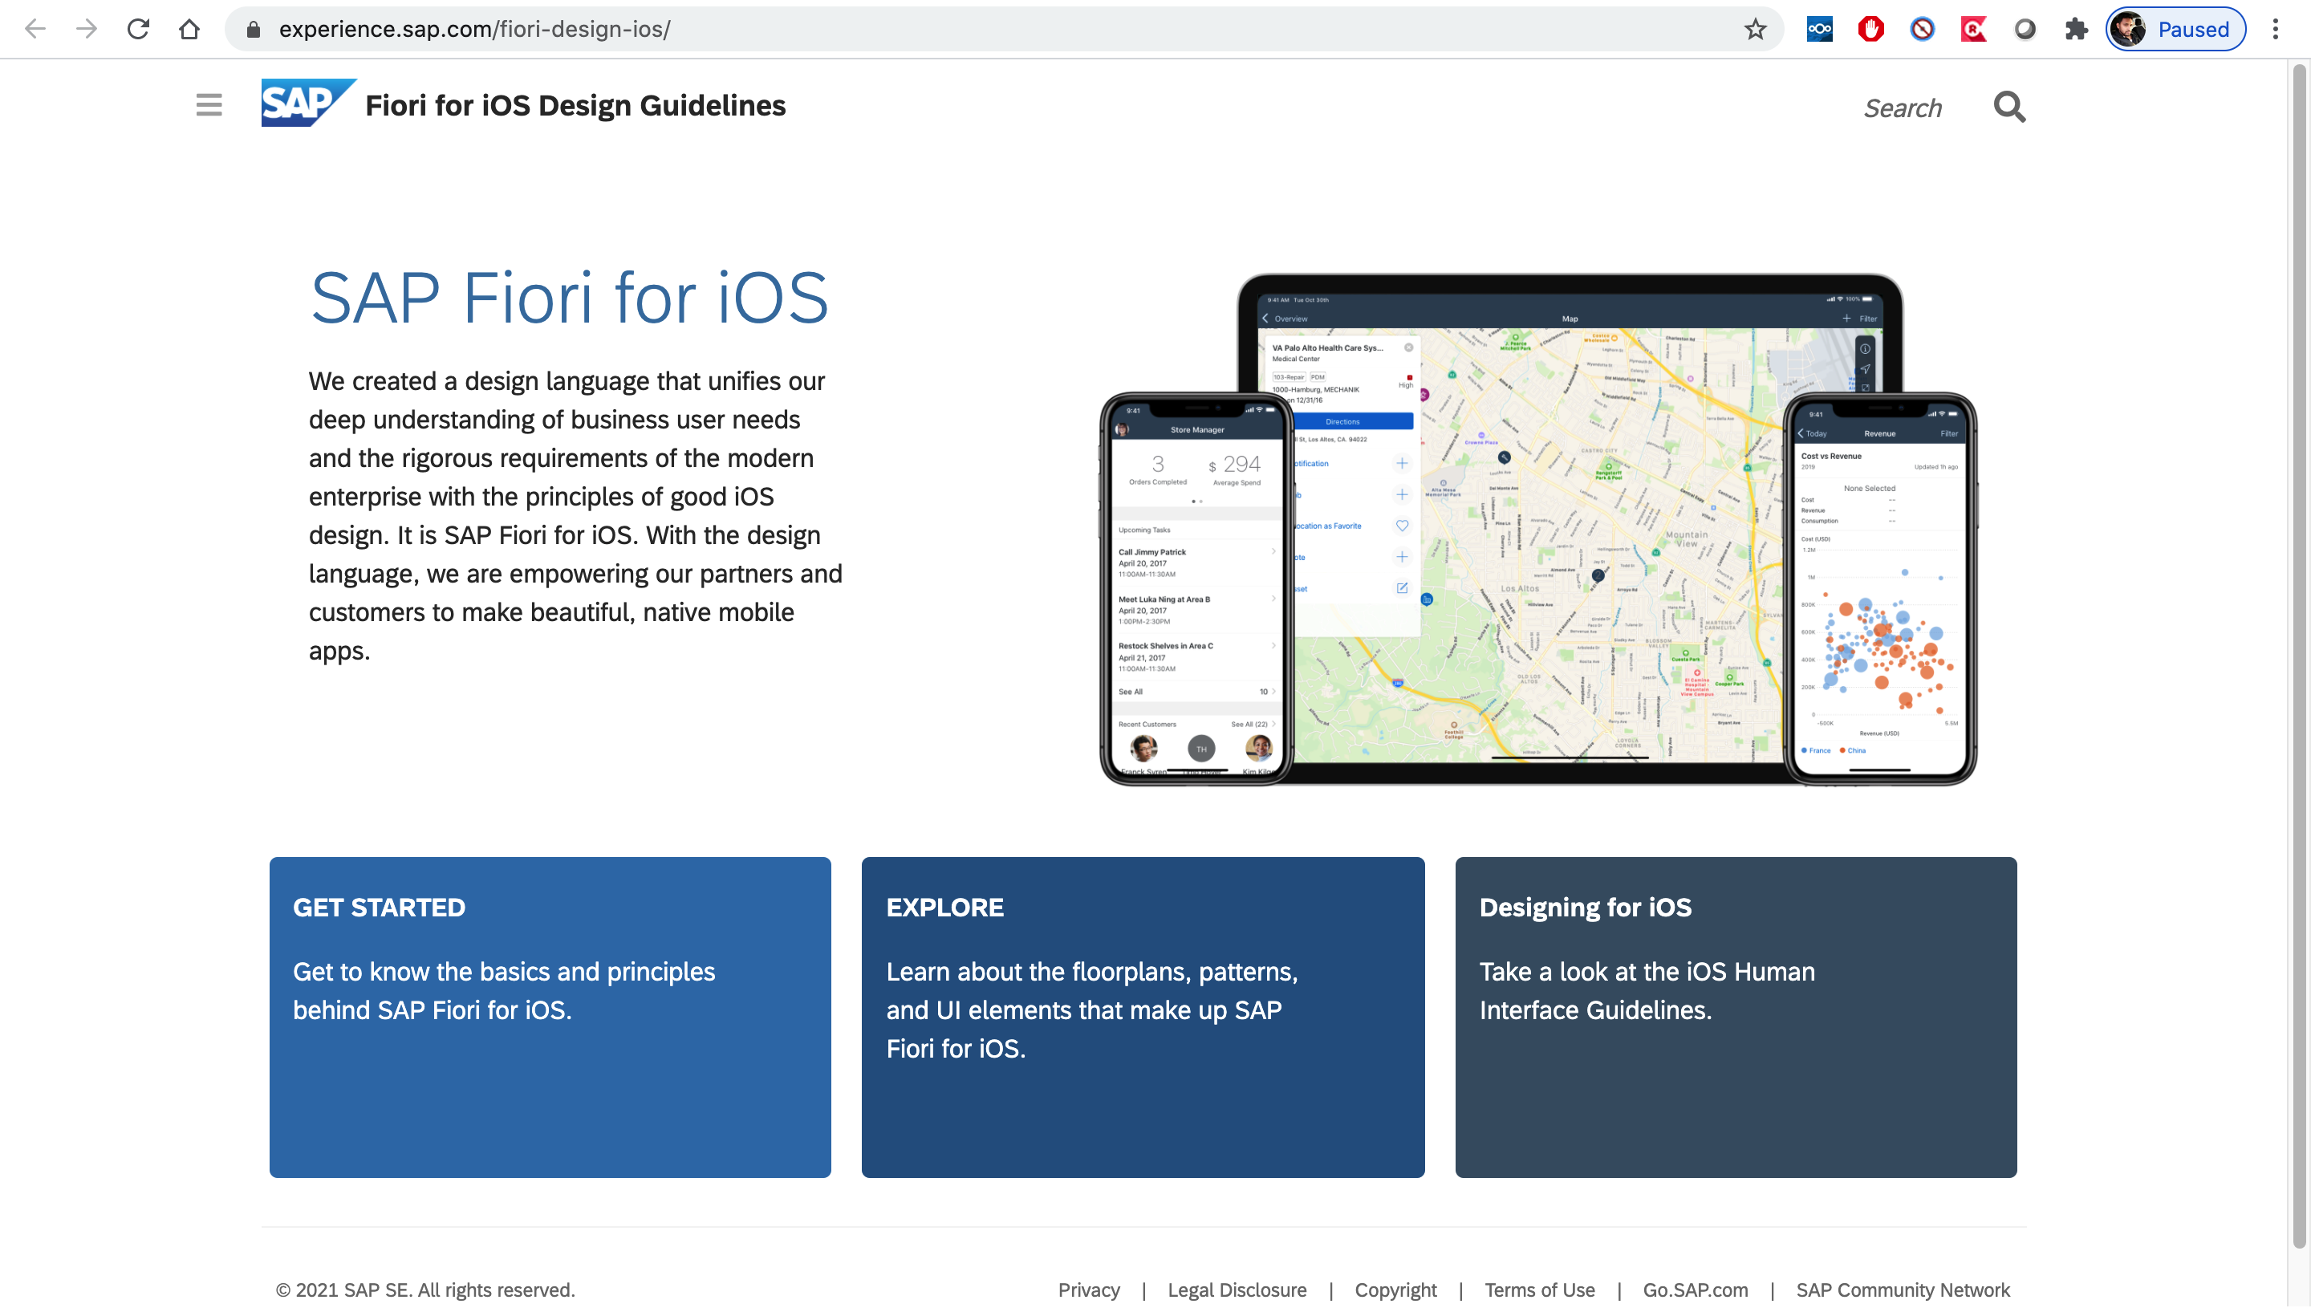Open the site search magnifier
Screen dimensions: 2311x1308
(x=2009, y=106)
